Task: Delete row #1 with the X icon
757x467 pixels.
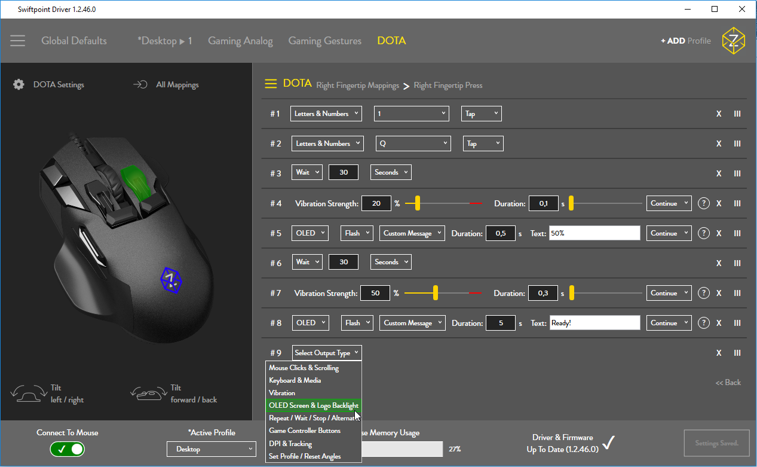Action: click(719, 114)
